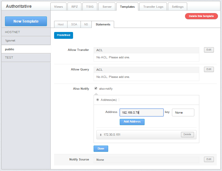Edit the Notify Source setting
222x171 pixels.
click(x=209, y=159)
